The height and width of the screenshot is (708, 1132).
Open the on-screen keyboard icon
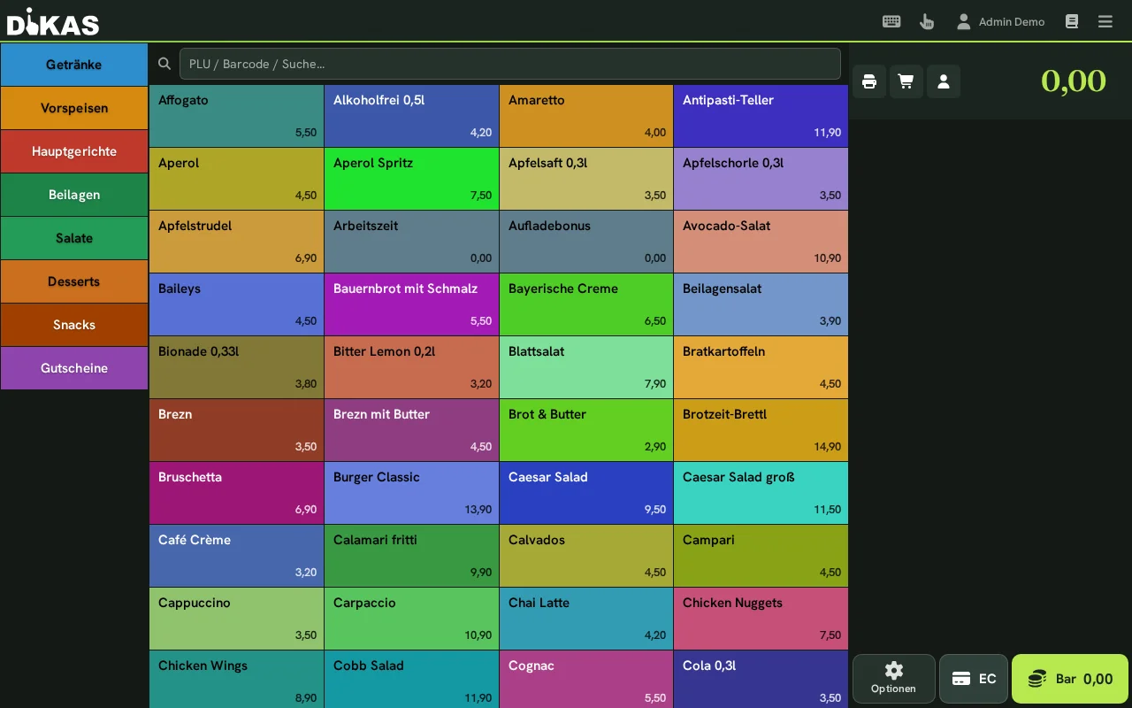tap(891, 21)
